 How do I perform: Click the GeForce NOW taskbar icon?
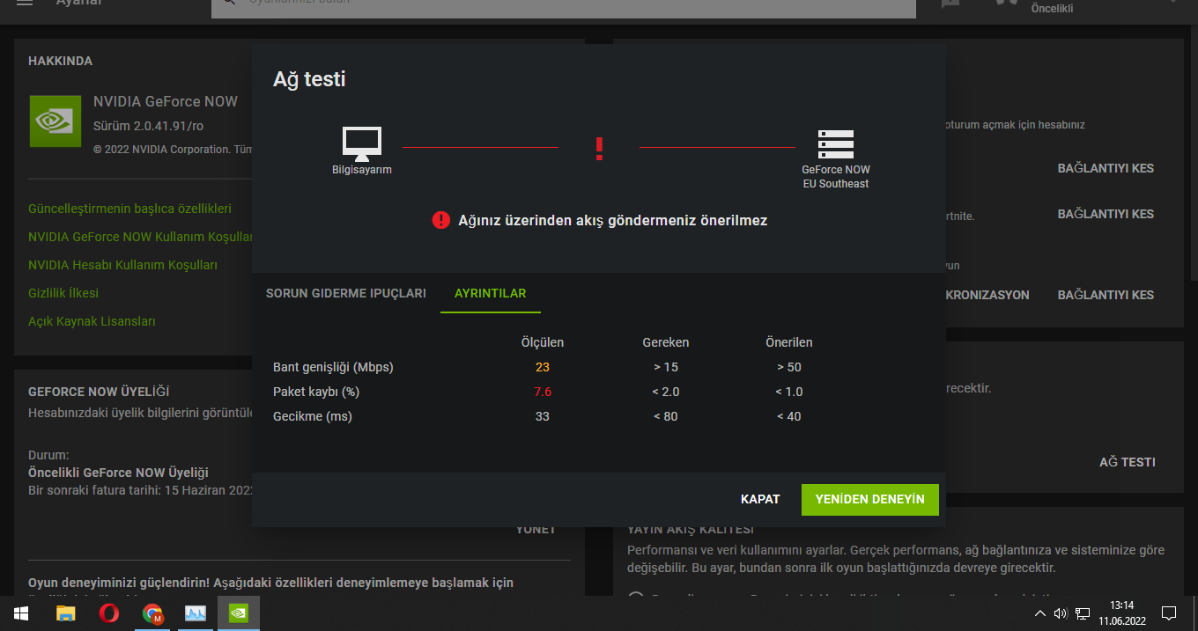pos(239,613)
